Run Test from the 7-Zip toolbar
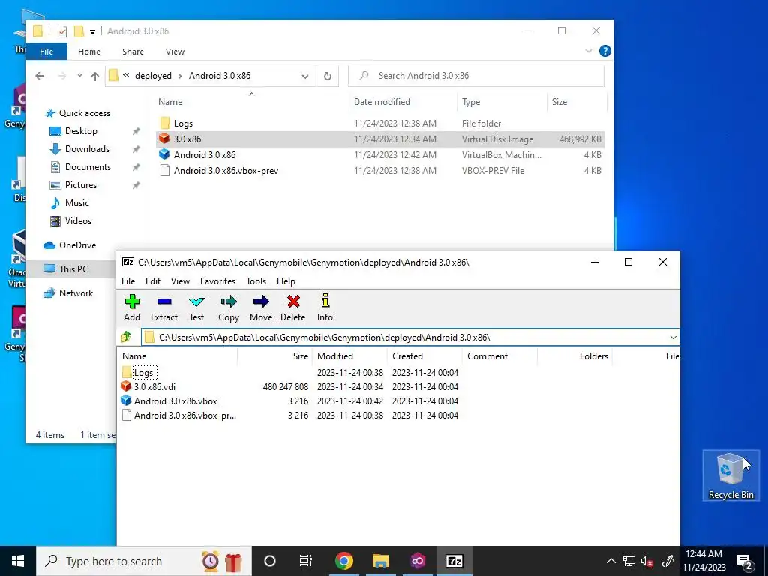768x576 pixels. (x=196, y=307)
